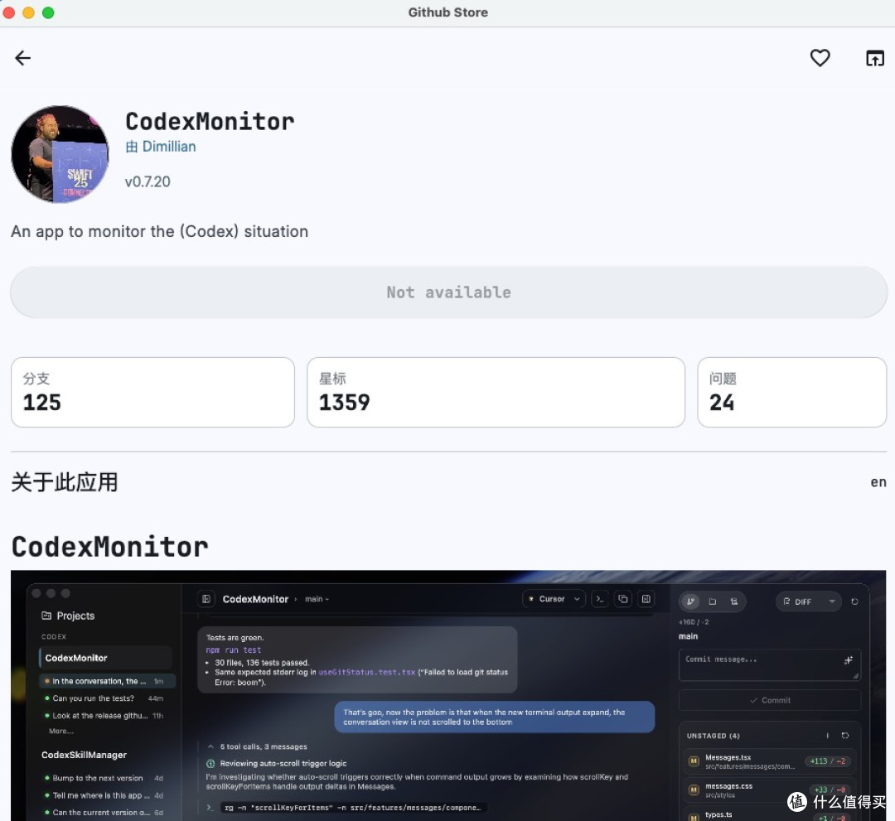This screenshot has height=821, width=895.
Task: Open the 星标 1359 stars card
Action: coord(496,393)
